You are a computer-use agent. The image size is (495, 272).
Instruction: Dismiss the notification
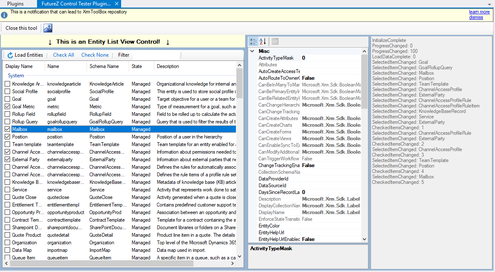click(x=476, y=17)
